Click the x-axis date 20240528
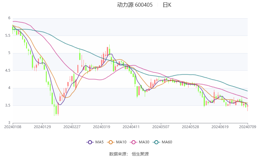Viewport: 258px width, 157px height. tap(190, 127)
